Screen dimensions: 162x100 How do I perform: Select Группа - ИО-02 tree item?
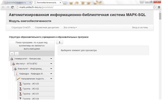click(x=36, y=89)
